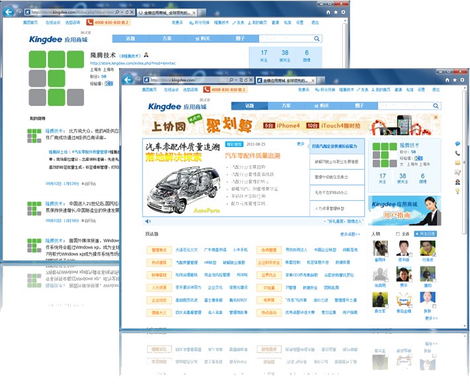This screenshot has height=387, width=470.
Task: Click the phone icon in right sidebar
Action: point(457,153)
